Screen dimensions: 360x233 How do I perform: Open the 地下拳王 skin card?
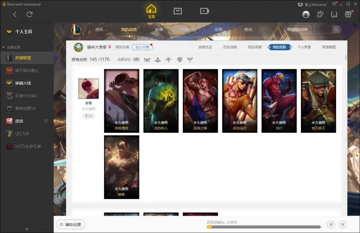point(318,101)
